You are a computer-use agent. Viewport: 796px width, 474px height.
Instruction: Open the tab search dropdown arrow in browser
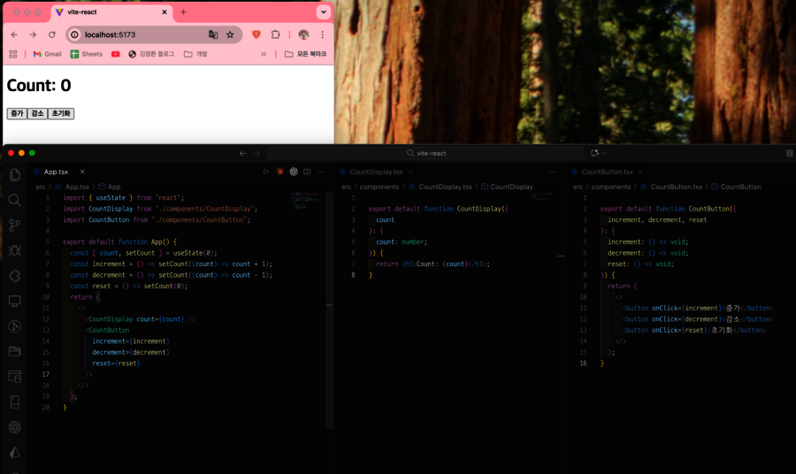click(323, 12)
